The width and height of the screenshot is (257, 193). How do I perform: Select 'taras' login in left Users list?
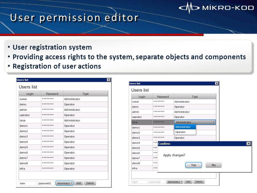(22, 120)
